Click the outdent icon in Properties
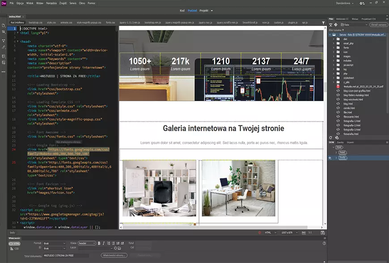 [x=118, y=243]
